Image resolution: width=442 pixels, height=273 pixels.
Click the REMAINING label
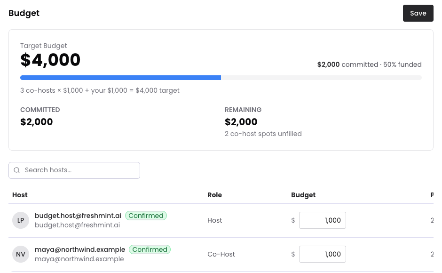point(243,110)
